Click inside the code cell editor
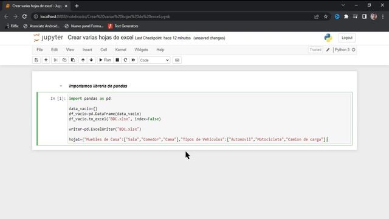 (210, 119)
